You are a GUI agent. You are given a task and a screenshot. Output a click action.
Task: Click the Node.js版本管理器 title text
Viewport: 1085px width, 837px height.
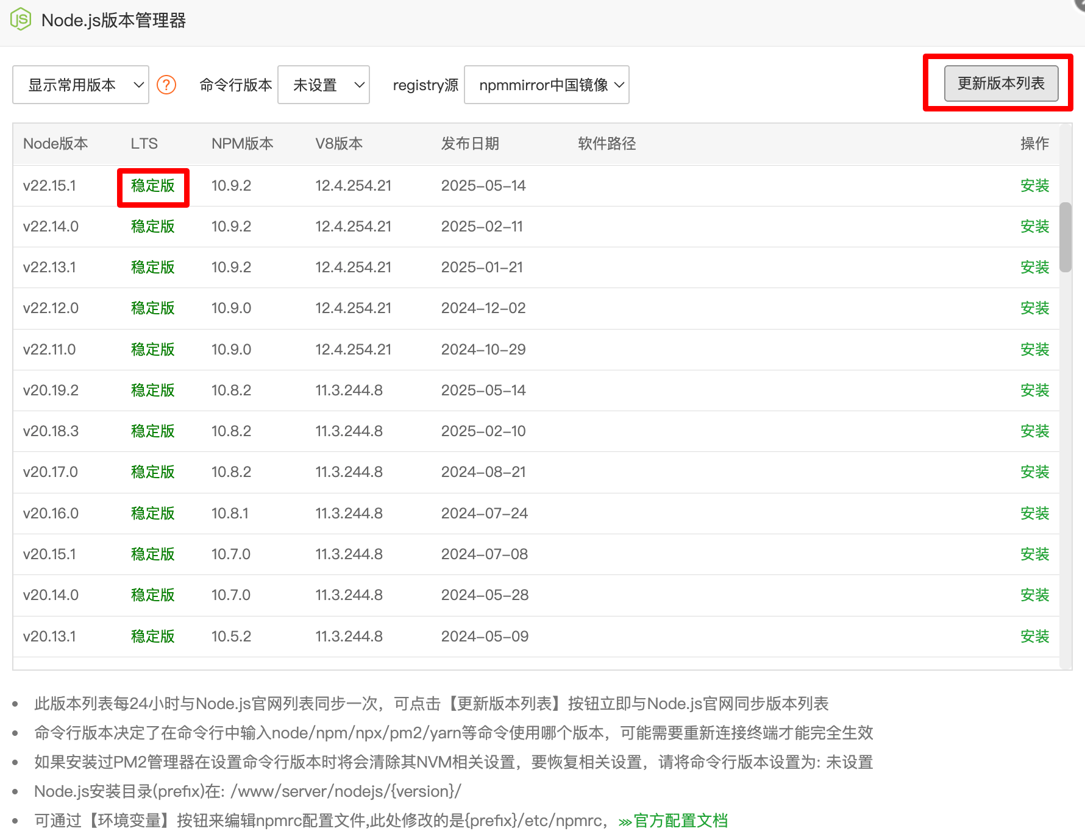[x=114, y=20]
